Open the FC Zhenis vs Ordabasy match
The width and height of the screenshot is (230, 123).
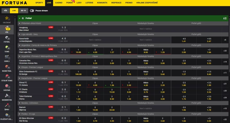pos(23,91)
